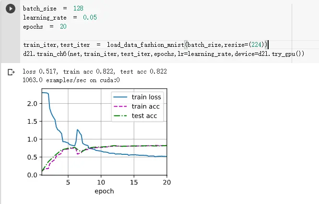Viewport: 319px width, 204px height.
Task: Select 'train acc 0.822' output text
Action: point(88,71)
